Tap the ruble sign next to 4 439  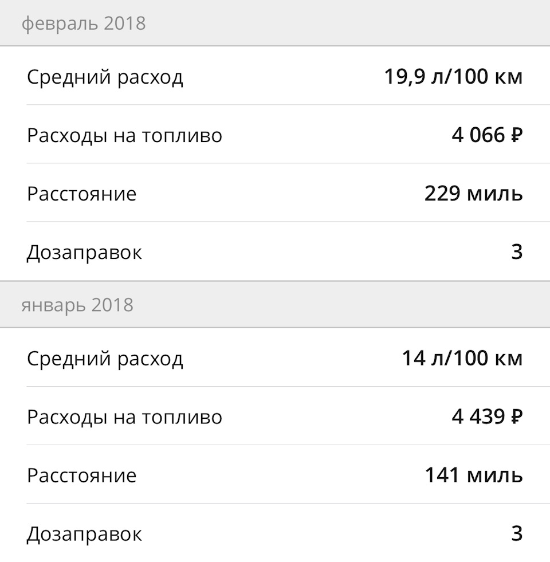(x=516, y=417)
